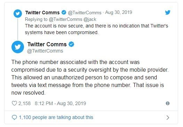Open the @TwitterComms handle under the main name
This screenshot has width=183, height=127.
(45, 51)
